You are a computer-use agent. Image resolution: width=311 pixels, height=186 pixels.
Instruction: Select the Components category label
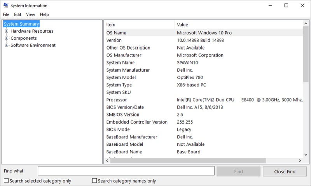[24, 38]
